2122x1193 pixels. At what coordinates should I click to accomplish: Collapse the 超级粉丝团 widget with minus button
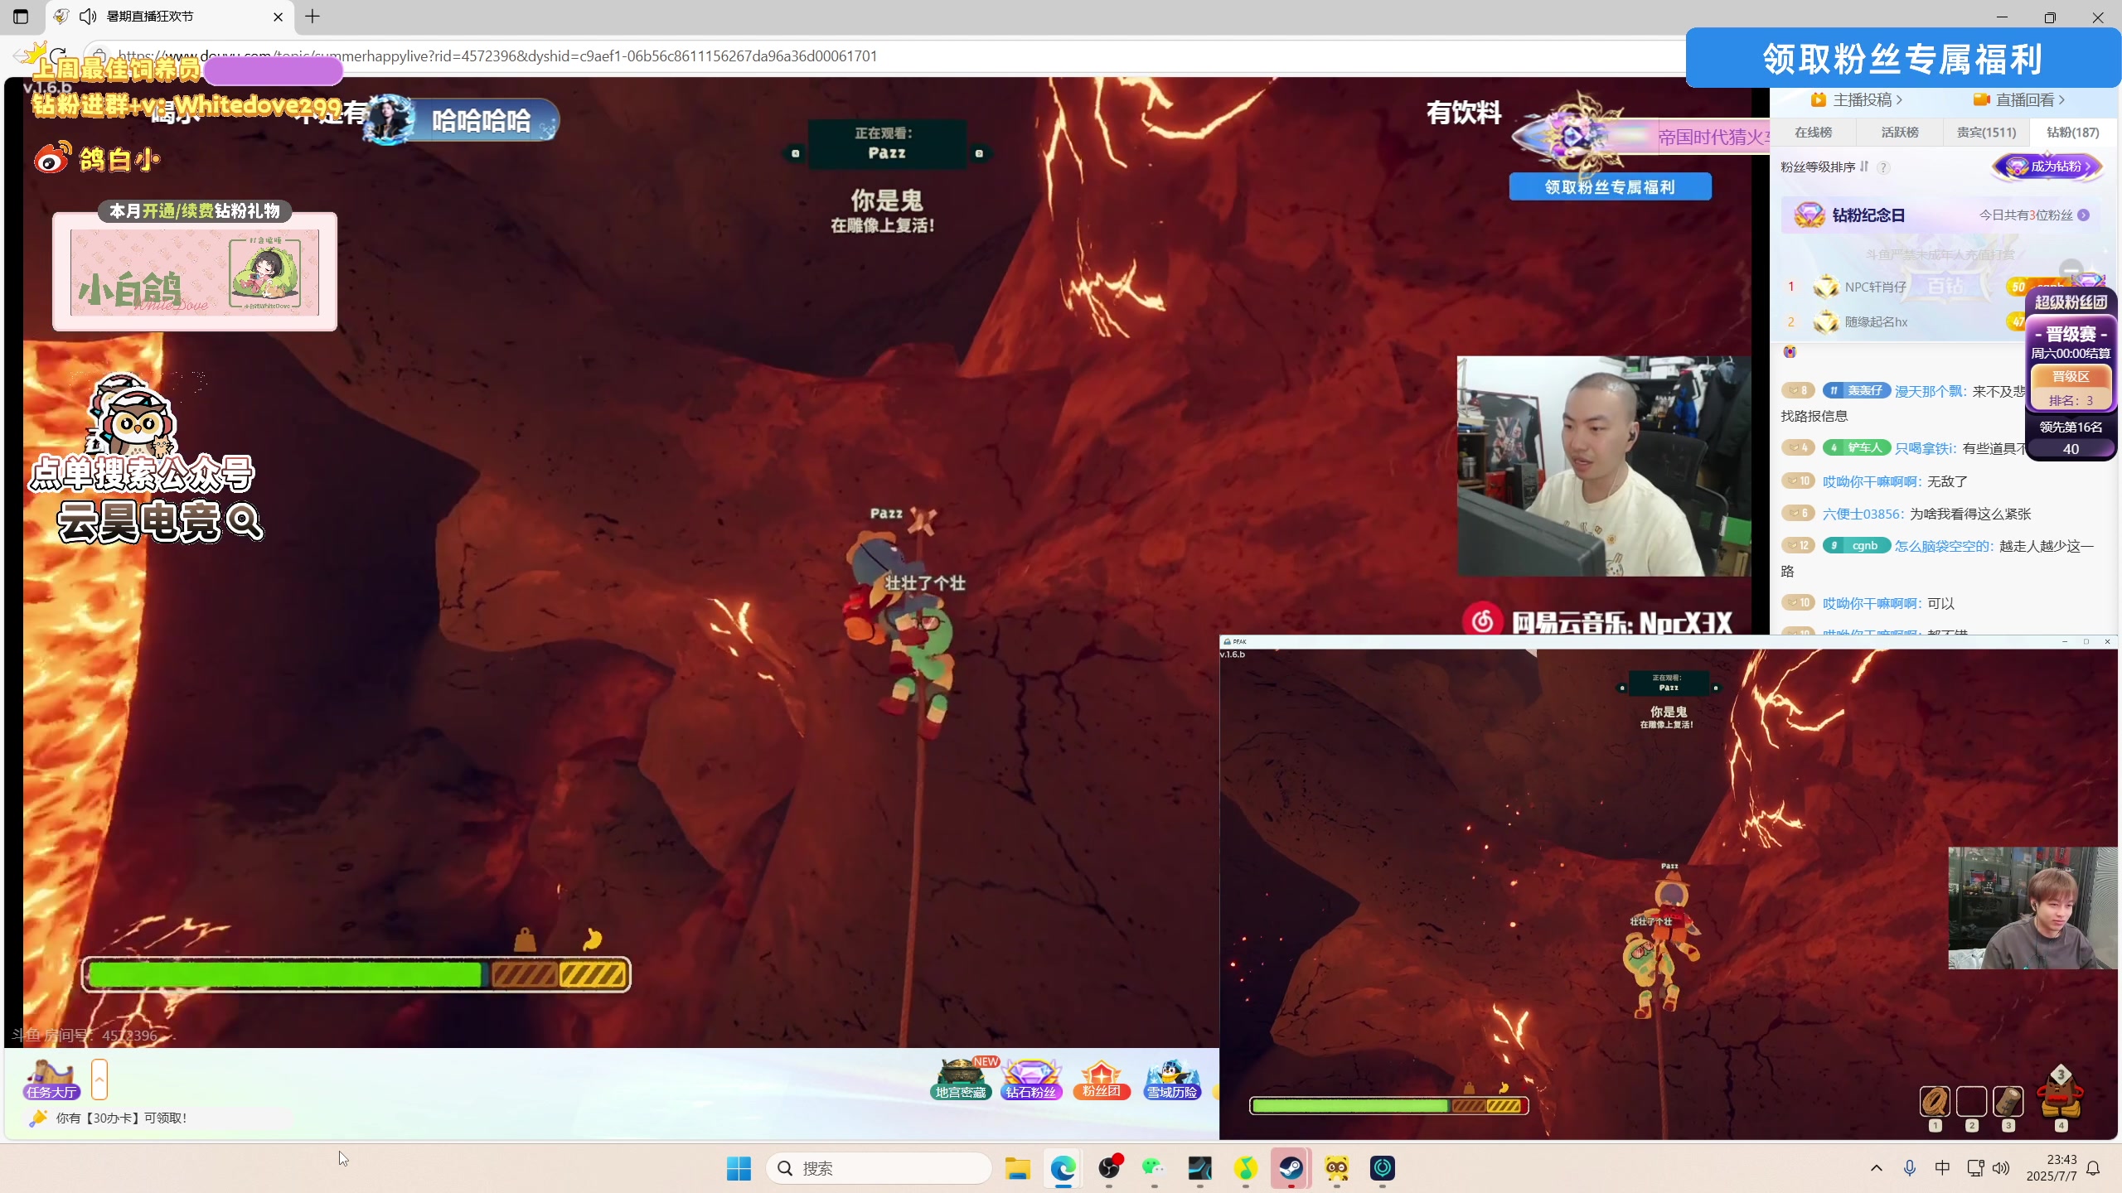(2071, 271)
